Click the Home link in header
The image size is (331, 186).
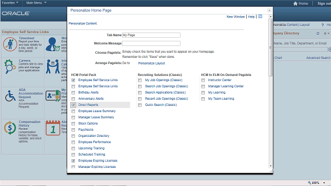(304, 4)
